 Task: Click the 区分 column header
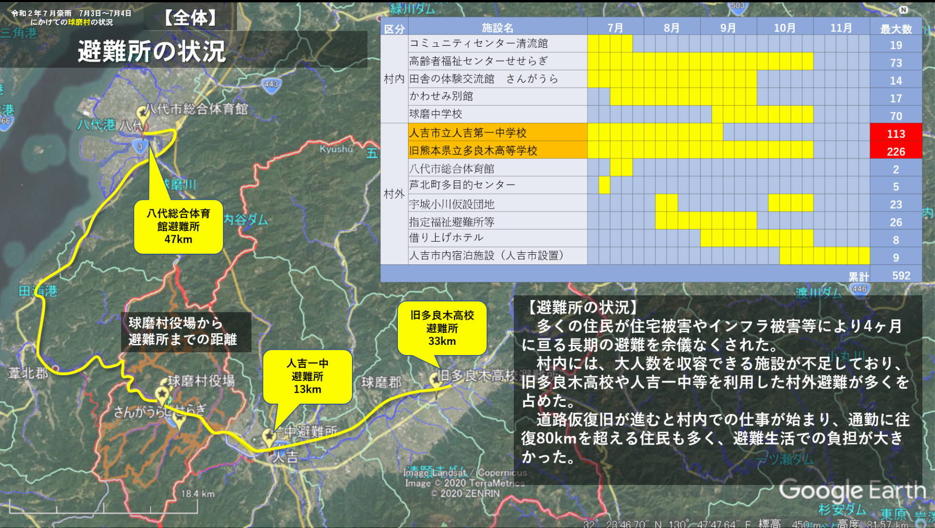(394, 29)
